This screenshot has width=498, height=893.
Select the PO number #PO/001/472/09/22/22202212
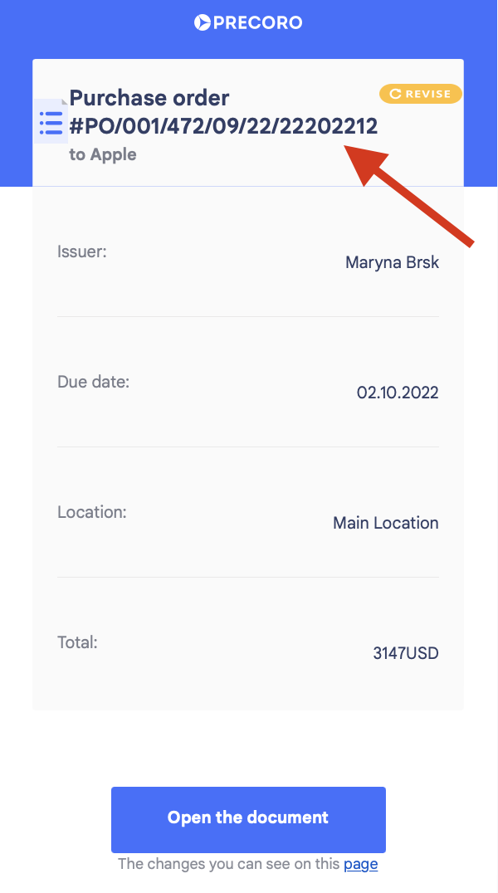pos(225,126)
